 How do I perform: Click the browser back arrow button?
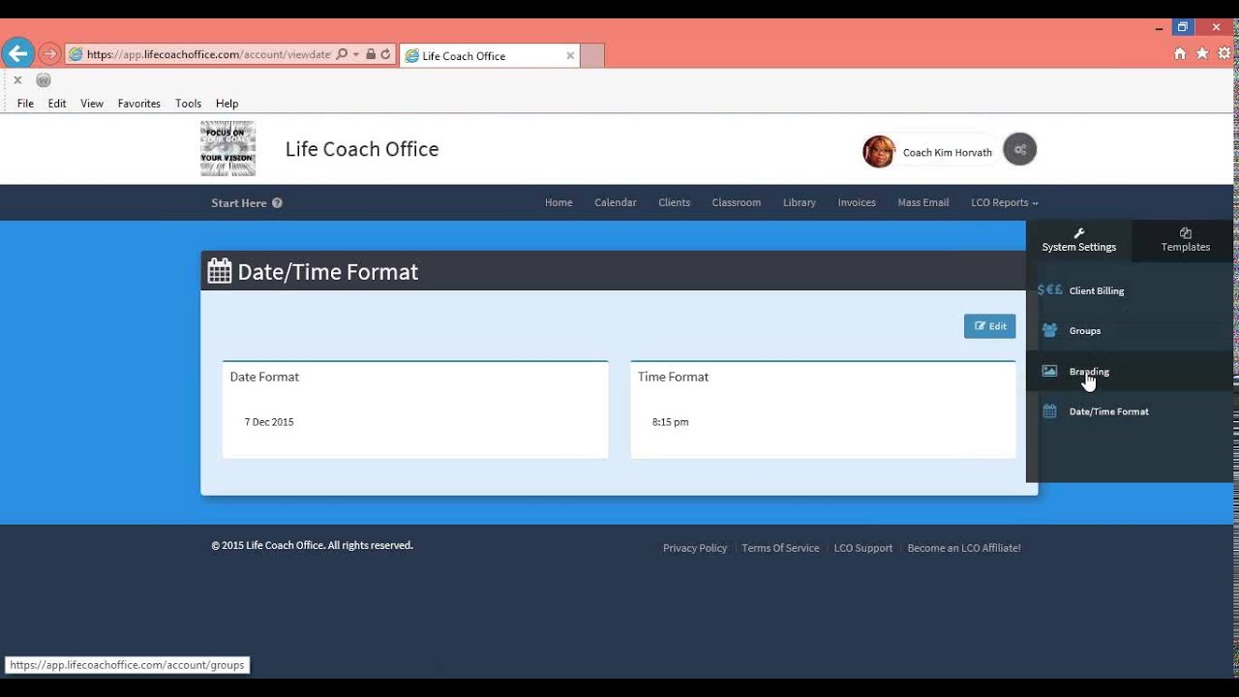(x=18, y=54)
